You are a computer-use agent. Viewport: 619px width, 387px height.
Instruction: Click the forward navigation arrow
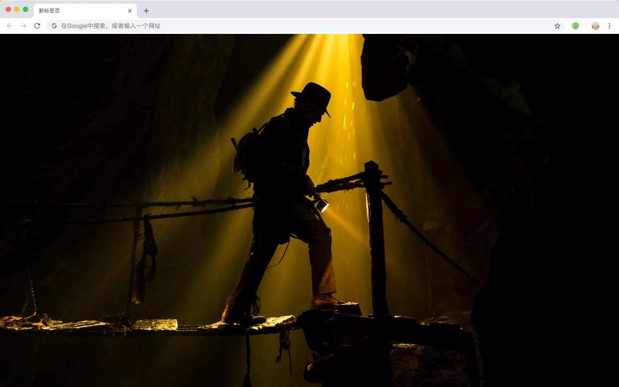[x=23, y=26]
